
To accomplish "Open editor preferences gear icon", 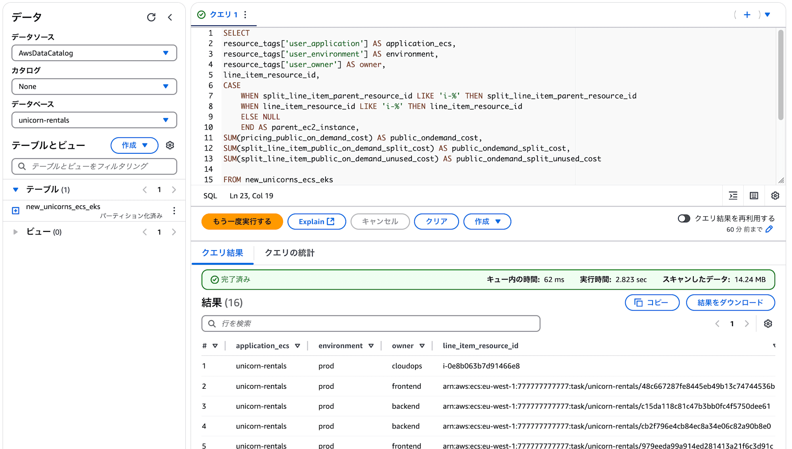I will click(775, 196).
